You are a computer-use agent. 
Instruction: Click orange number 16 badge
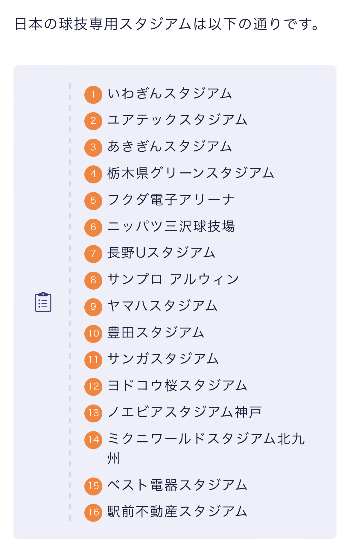click(x=93, y=512)
